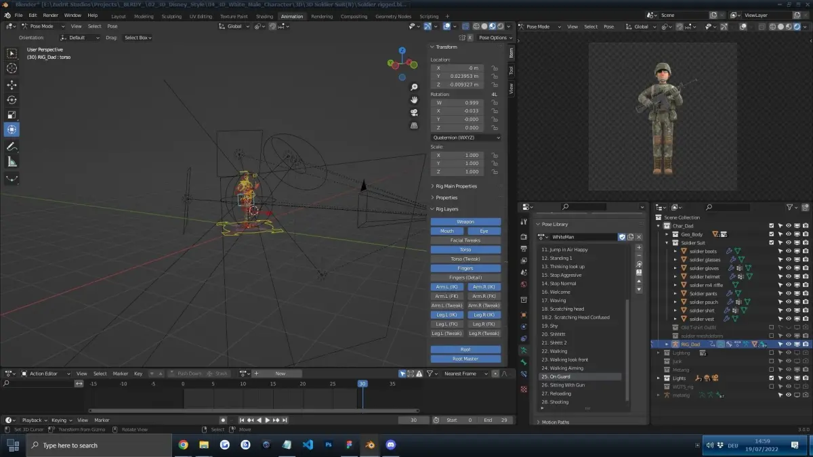Toggle the Arm.L (IK) rig layer button
Screen dimensions: 813x457
tap(447, 287)
